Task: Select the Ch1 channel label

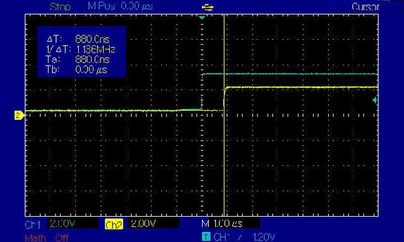Action: coord(33,225)
